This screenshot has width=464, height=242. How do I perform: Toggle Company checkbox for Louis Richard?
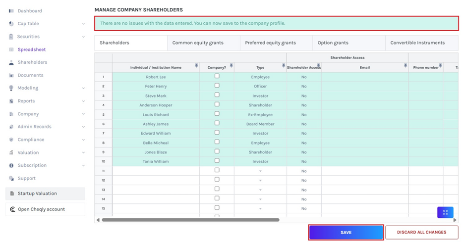(x=217, y=114)
